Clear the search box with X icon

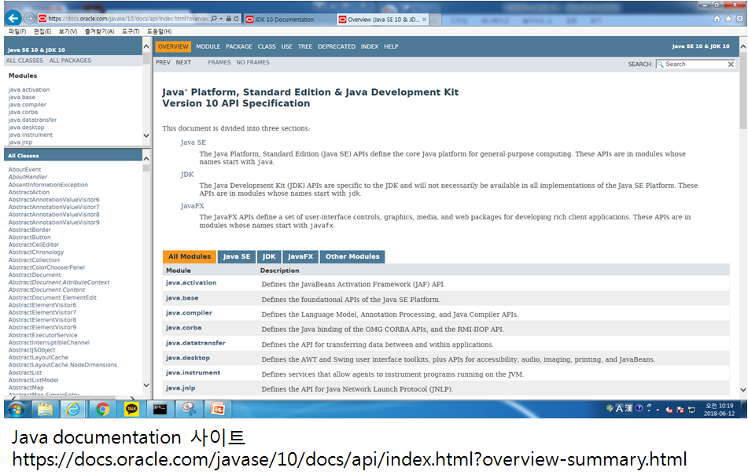click(731, 64)
